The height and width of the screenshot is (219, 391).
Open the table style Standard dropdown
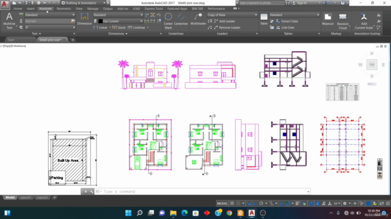pyautogui.click(x=294, y=15)
